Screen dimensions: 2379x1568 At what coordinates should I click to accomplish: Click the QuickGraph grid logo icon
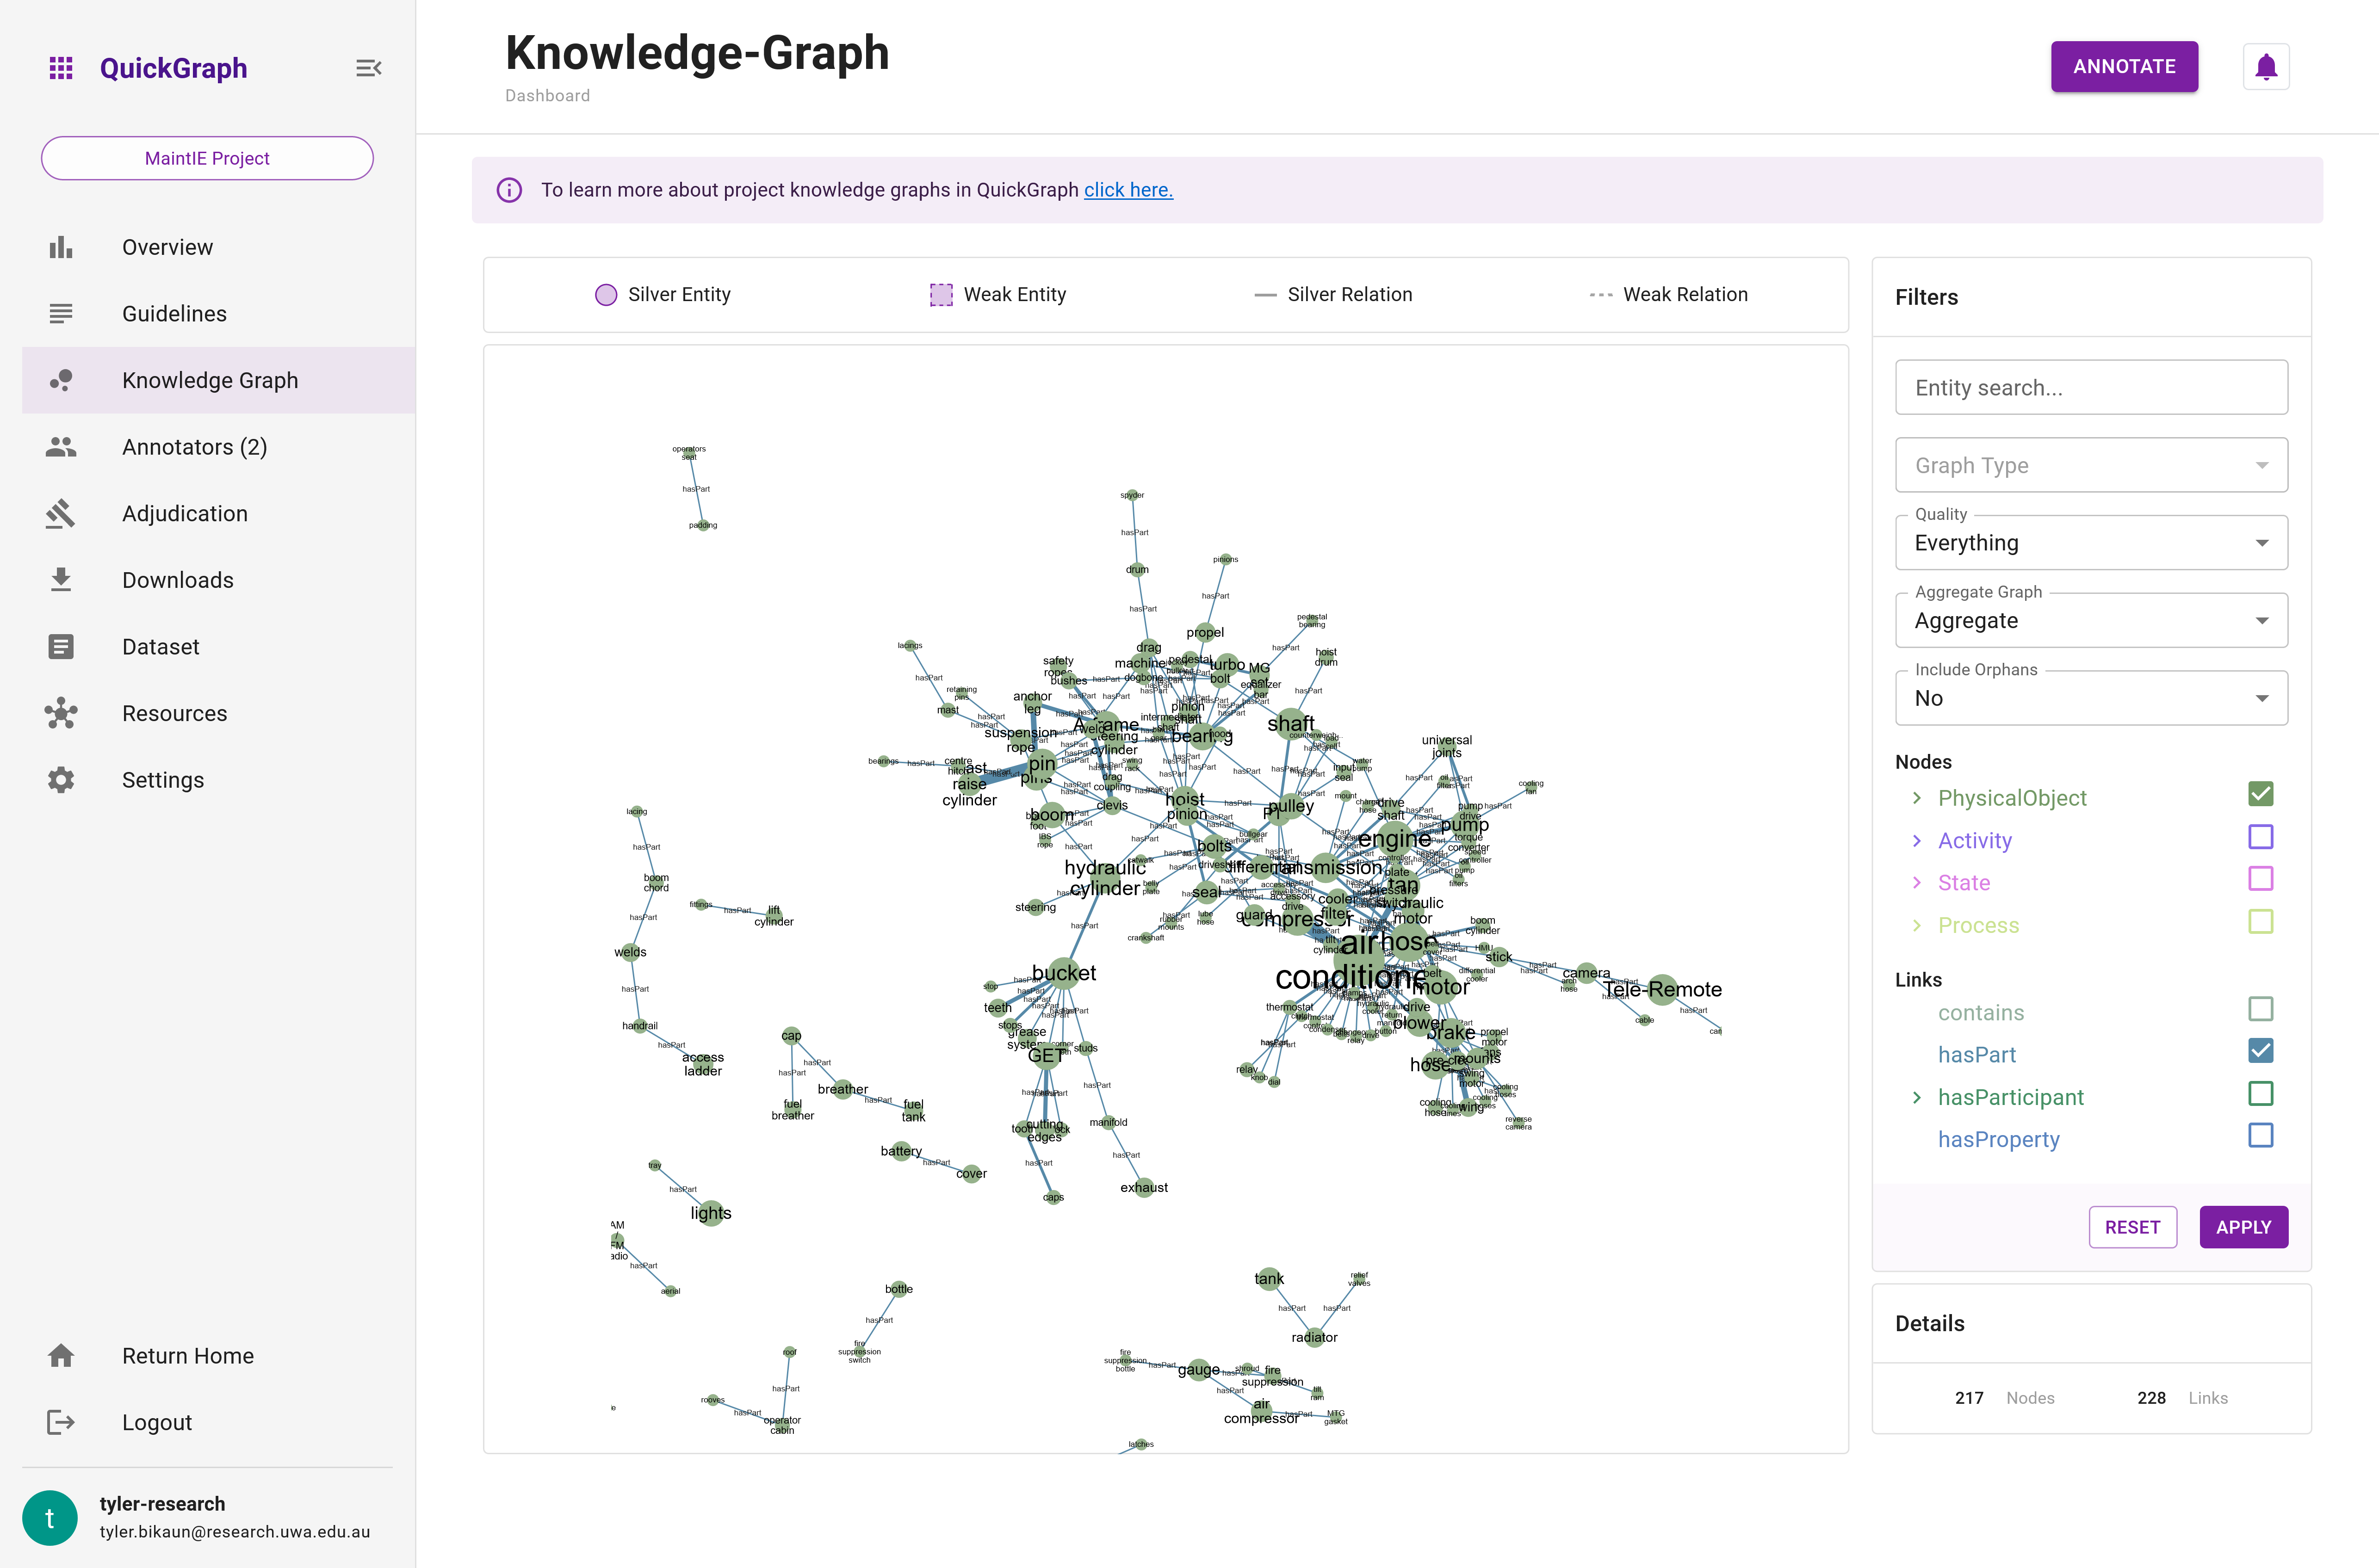coord(61,67)
